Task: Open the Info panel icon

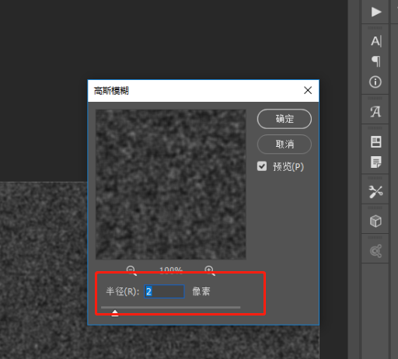Action: [x=375, y=82]
